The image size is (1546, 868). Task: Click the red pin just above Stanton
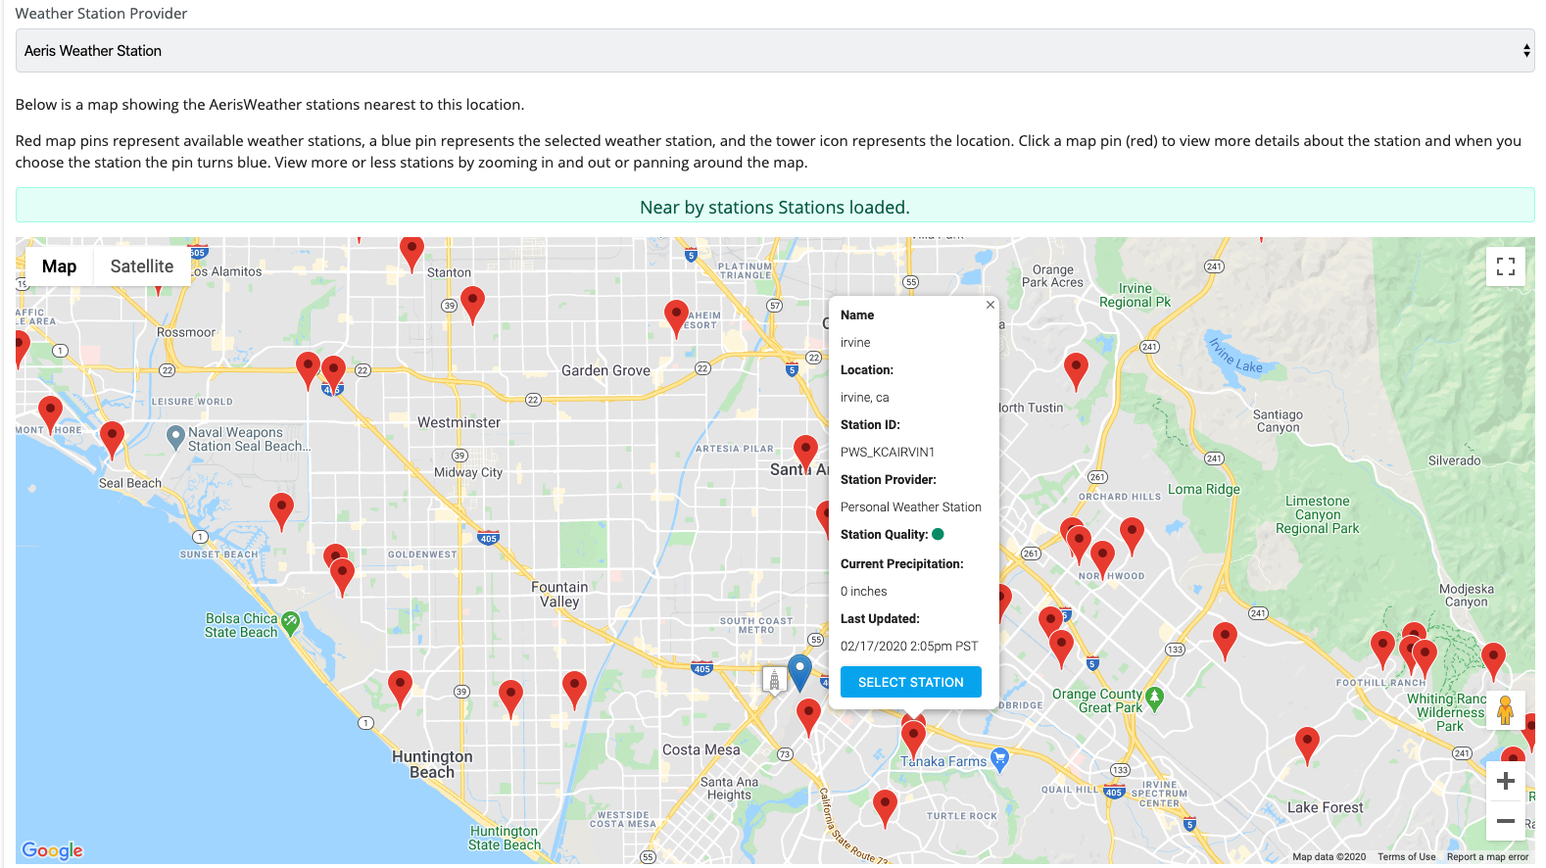[412, 254]
